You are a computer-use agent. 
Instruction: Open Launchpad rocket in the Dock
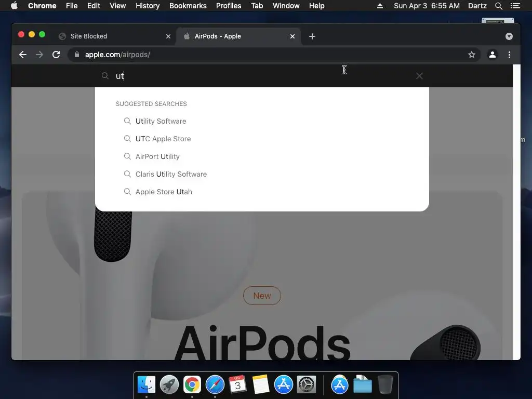click(169, 385)
